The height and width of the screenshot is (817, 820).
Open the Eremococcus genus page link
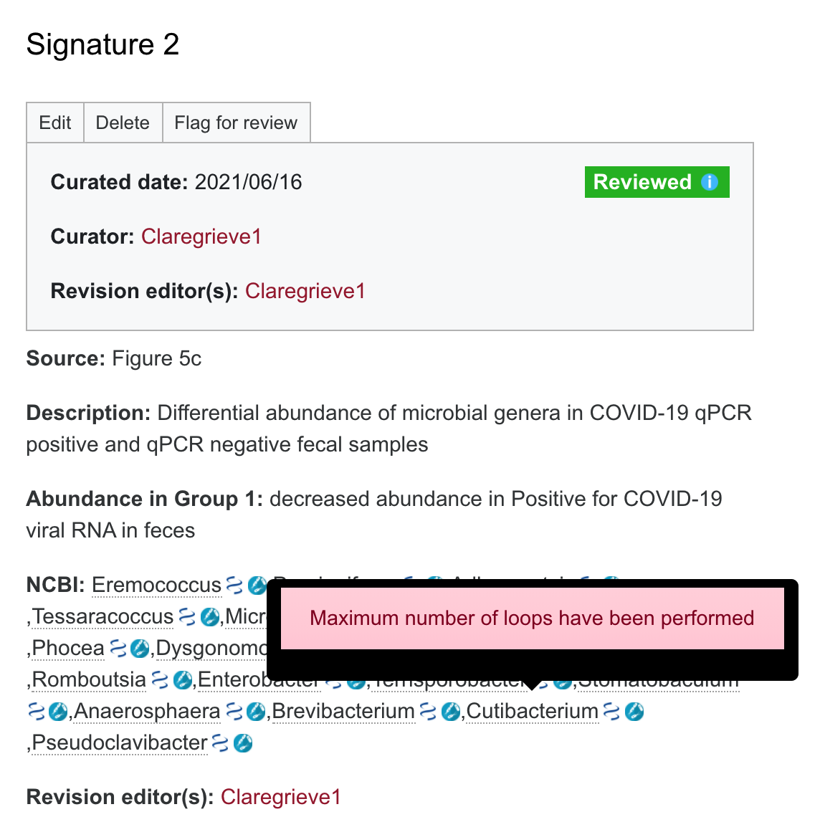click(156, 585)
